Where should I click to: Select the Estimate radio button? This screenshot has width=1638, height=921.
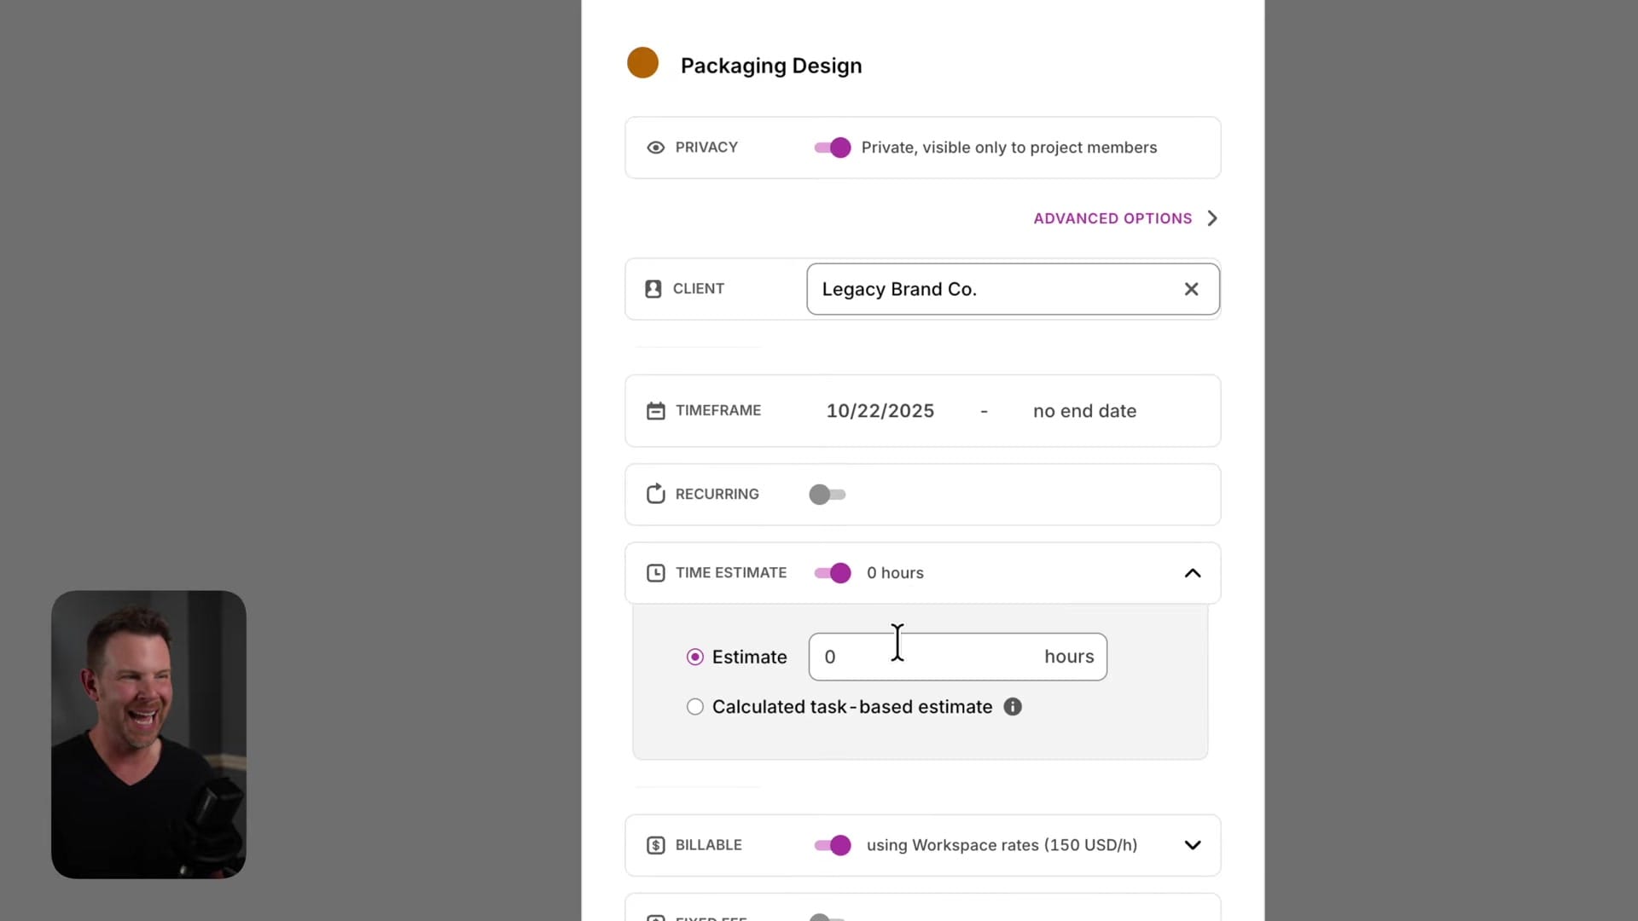point(695,657)
